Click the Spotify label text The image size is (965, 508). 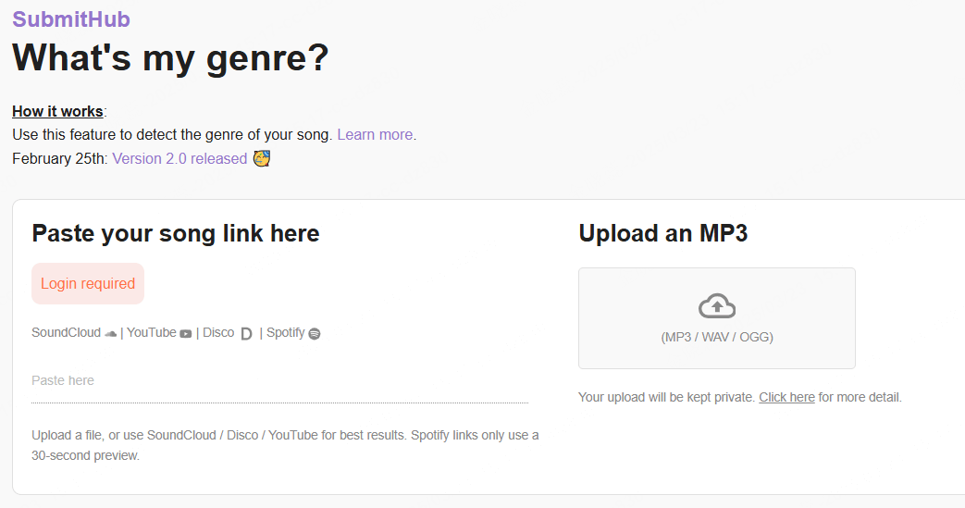click(x=286, y=333)
